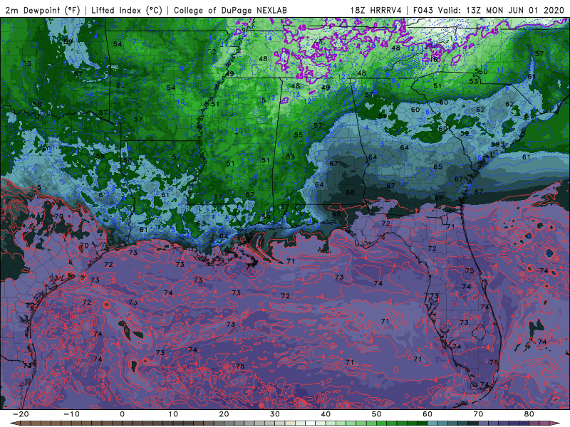
Task: Click the 0 label on the color scale
Action: pos(122,414)
